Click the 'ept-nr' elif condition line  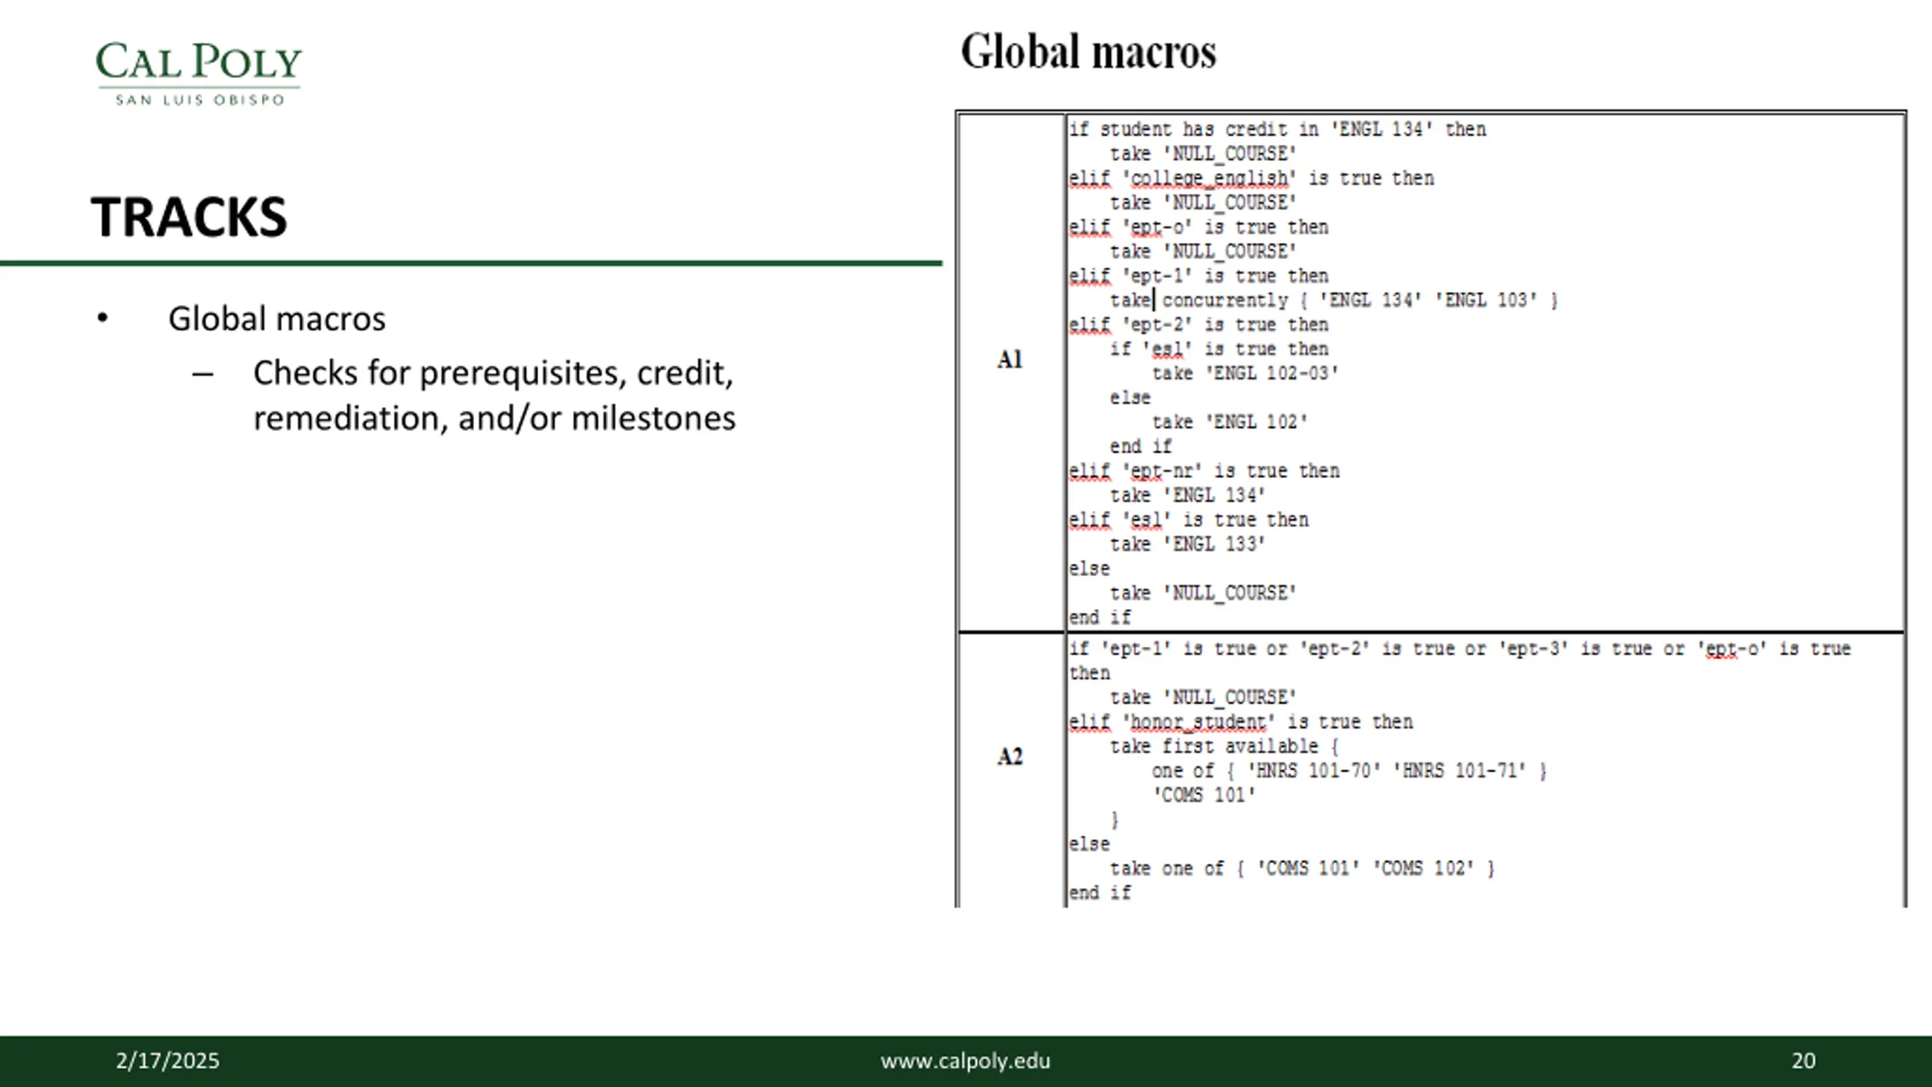1204,471
